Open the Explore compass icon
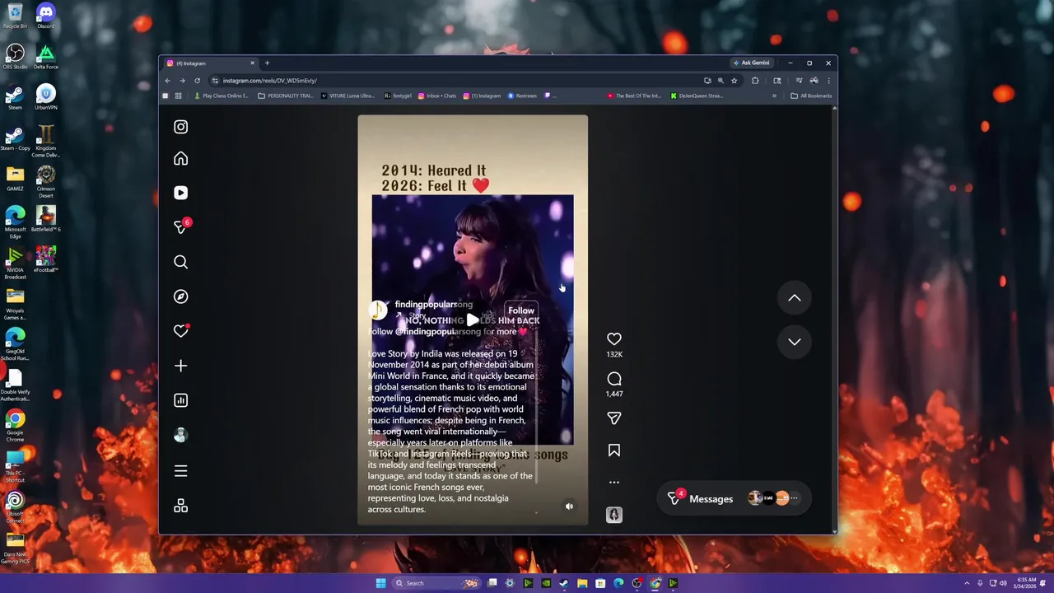1054x593 pixels. pos(180,296)
